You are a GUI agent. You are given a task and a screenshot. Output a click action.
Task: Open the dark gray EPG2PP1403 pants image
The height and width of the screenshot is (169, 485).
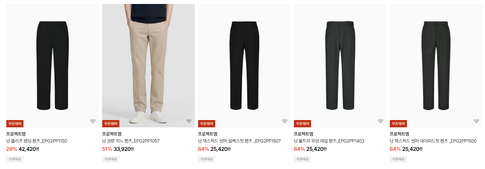340,65
